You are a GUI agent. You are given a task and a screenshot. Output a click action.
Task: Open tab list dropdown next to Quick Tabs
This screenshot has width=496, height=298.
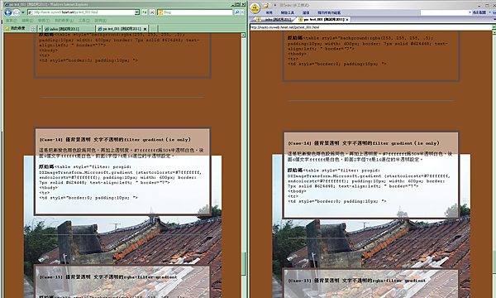40,28
